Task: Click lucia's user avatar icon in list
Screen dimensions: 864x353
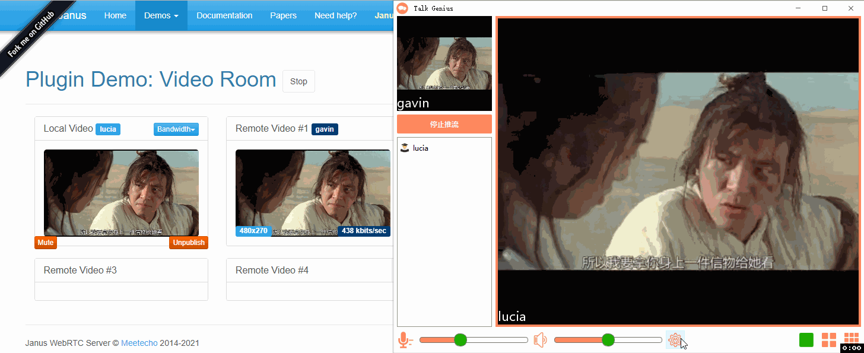Action: click(405, 148)
